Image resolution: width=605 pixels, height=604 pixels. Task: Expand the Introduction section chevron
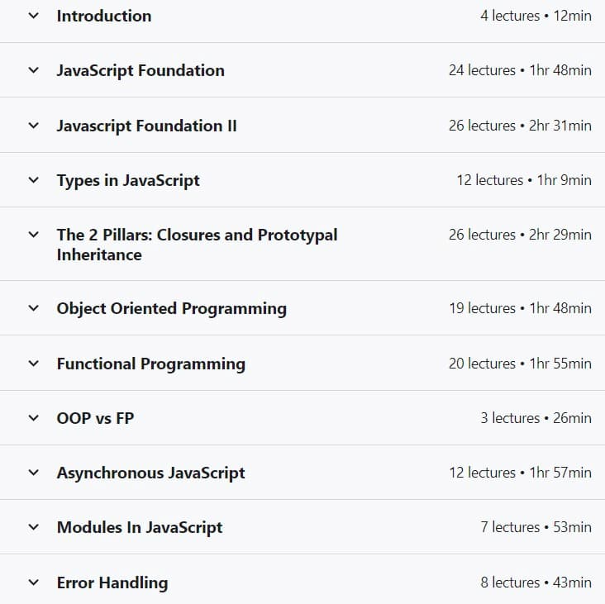tap(34, 16)
